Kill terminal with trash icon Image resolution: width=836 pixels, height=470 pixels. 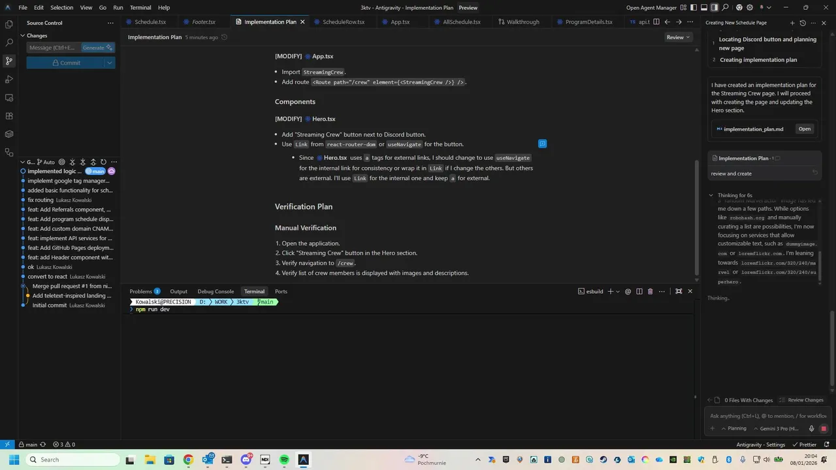[650, 291]
